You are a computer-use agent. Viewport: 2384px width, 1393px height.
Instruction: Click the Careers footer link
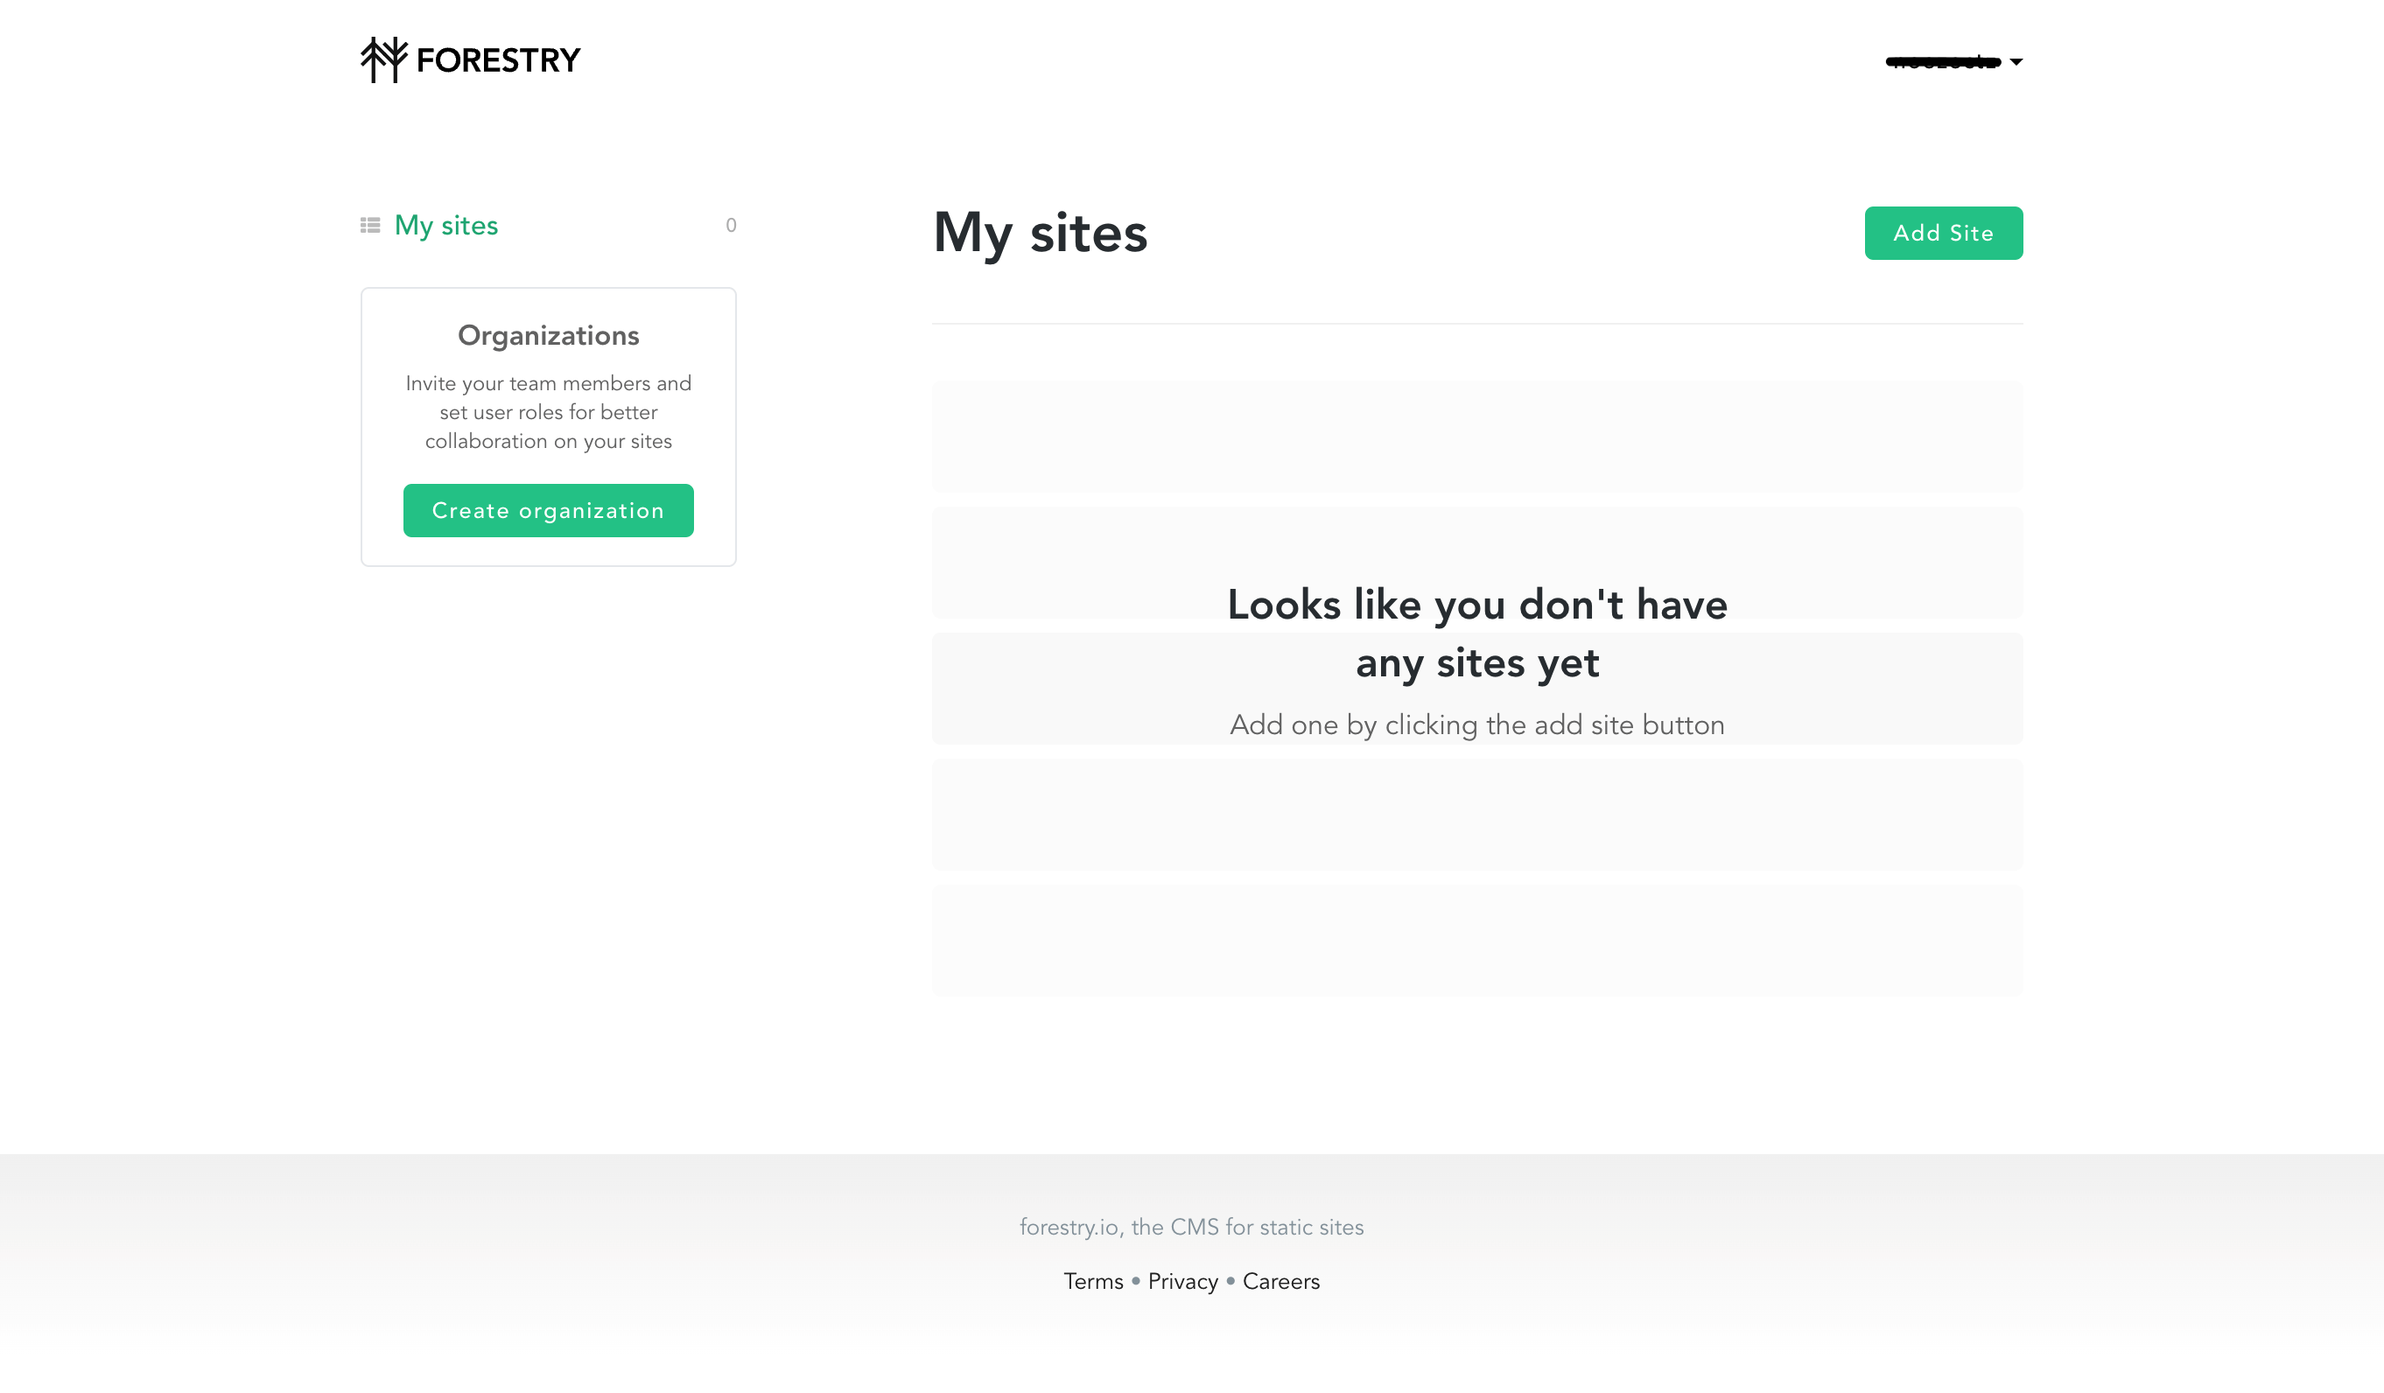(x=1281, y=1282)
